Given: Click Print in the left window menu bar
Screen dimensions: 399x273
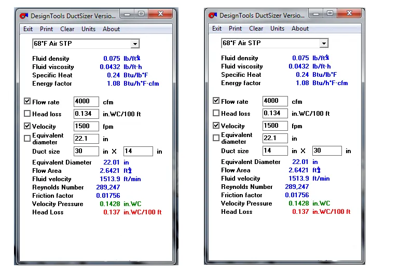Looking at the screenshot, I should tap(46, 29).
